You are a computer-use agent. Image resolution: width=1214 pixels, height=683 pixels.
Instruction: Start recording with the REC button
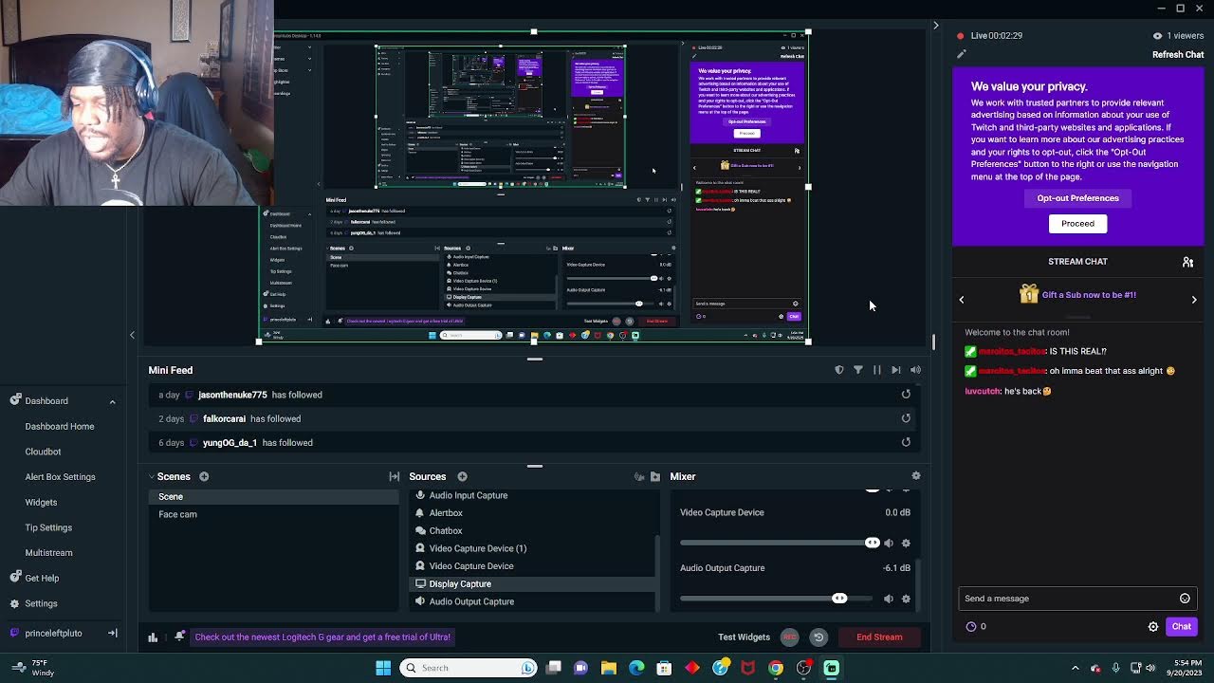tap(790, 637)
